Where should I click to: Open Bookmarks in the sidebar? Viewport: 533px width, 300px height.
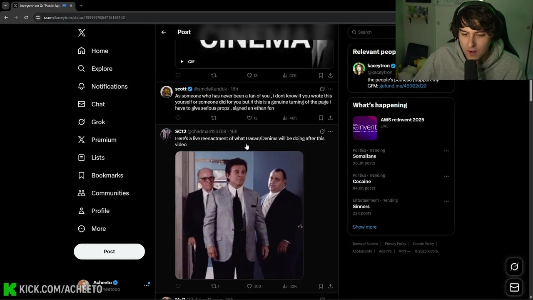[101, 175]
